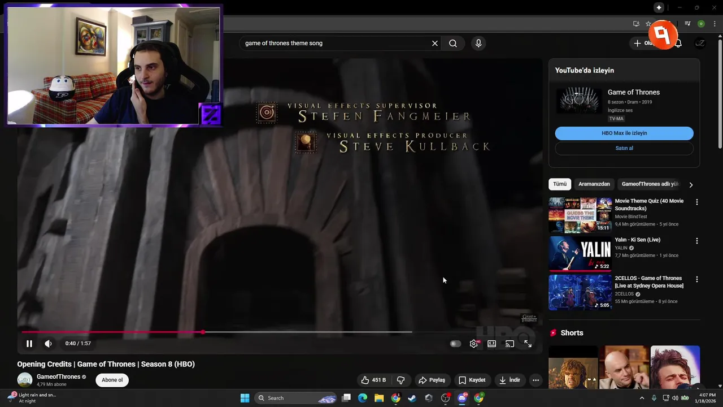Screen dimensions: 723x407
Task: Click the 'Game of Thrones' show title
Action: point(634,92)
